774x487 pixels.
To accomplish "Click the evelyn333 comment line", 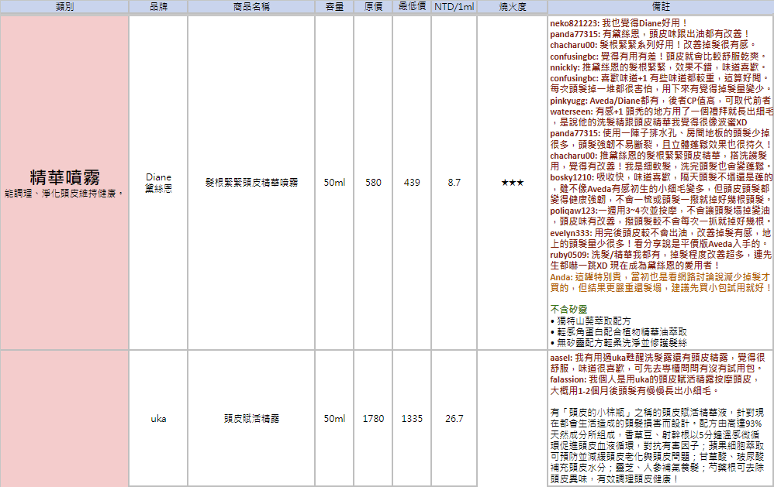I will tap(661, 238).
